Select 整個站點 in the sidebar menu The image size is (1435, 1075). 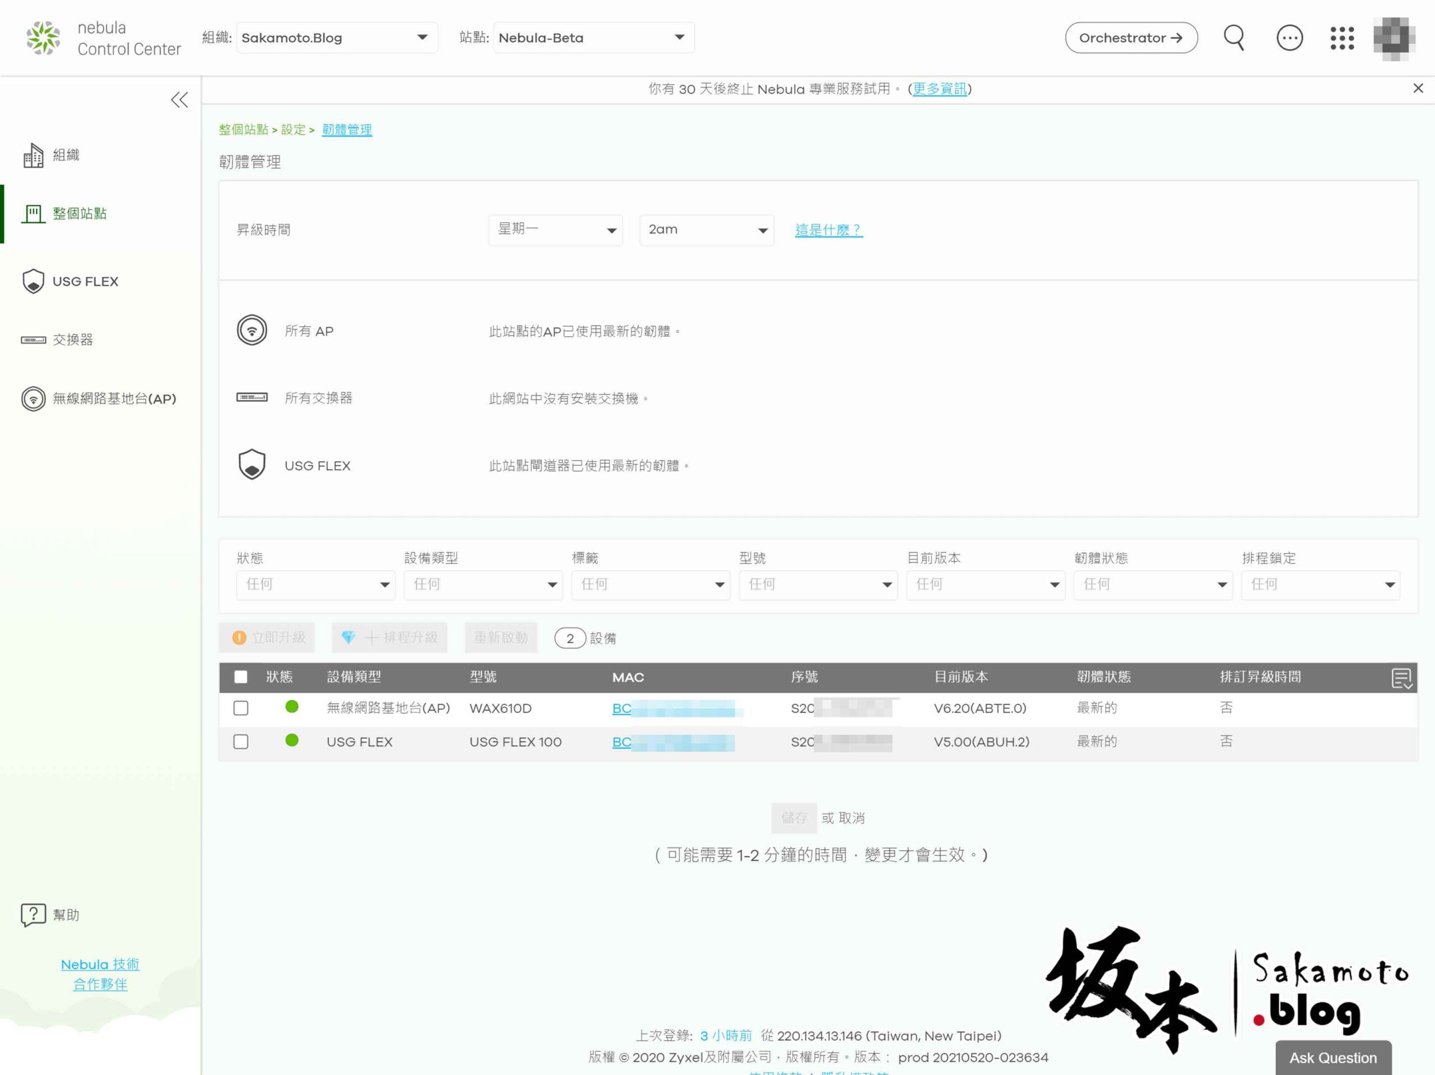pyautogui.click(x=80, y=214)
